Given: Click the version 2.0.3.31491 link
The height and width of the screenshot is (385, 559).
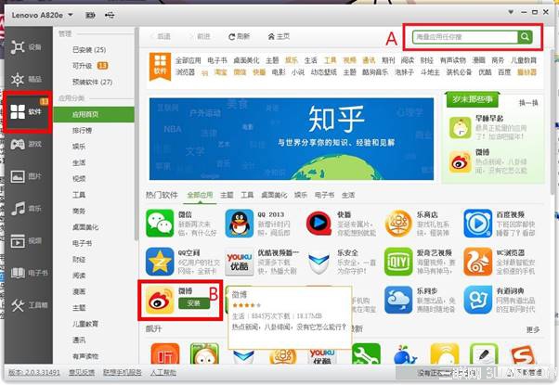Looking at the screenshot, I should click(34, 373).
